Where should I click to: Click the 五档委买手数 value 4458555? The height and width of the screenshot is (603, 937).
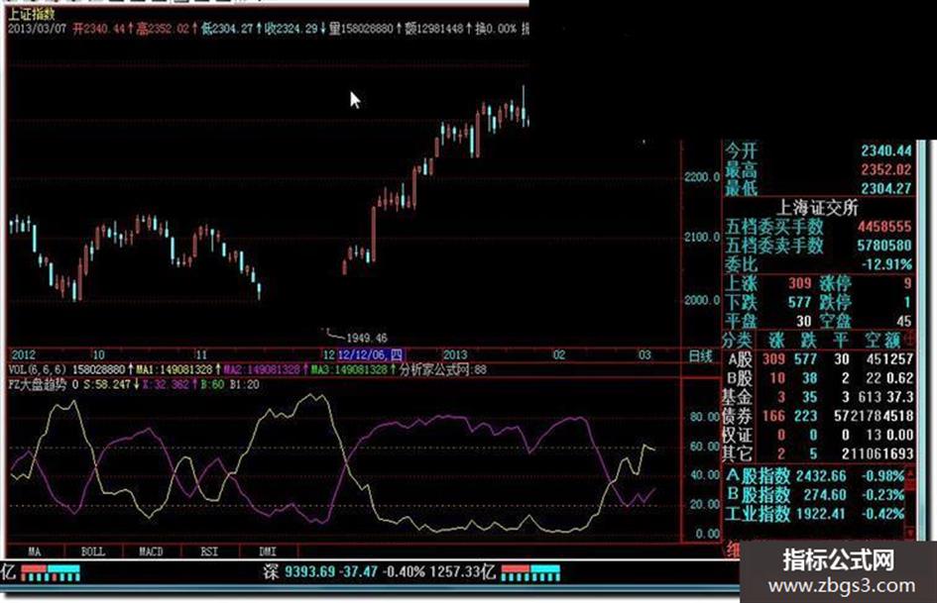tap(884, 227)
